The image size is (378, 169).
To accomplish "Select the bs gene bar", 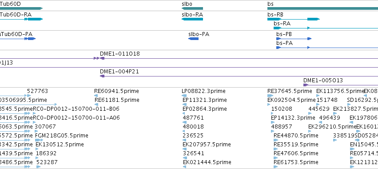I will (x=322, y=8).
